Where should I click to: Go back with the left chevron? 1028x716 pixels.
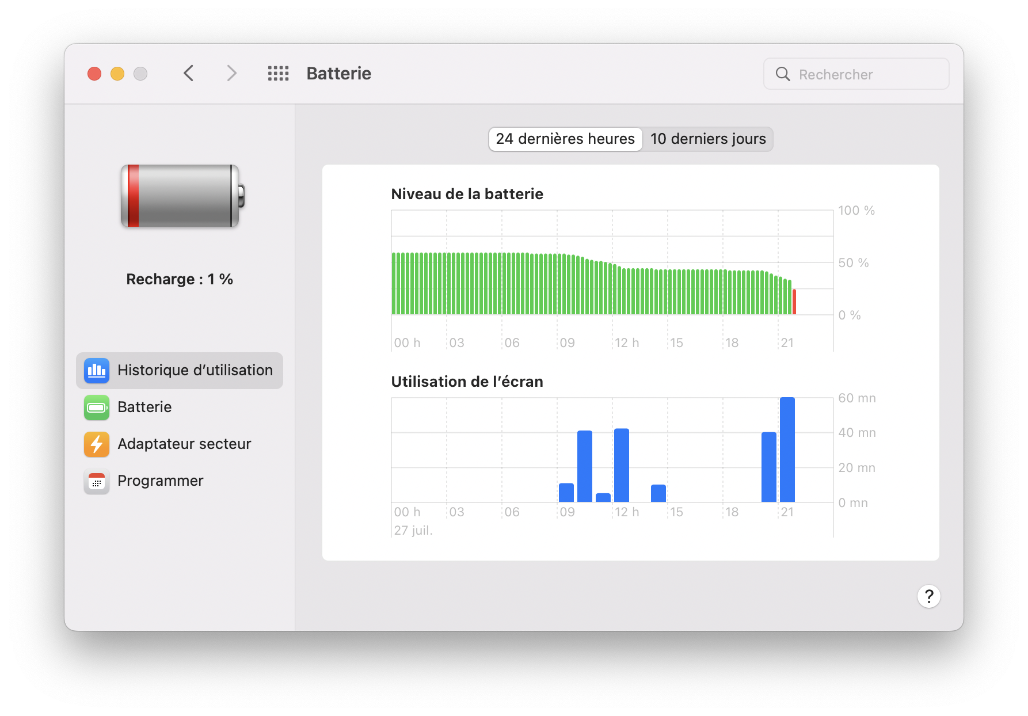[x=189, y=74]
